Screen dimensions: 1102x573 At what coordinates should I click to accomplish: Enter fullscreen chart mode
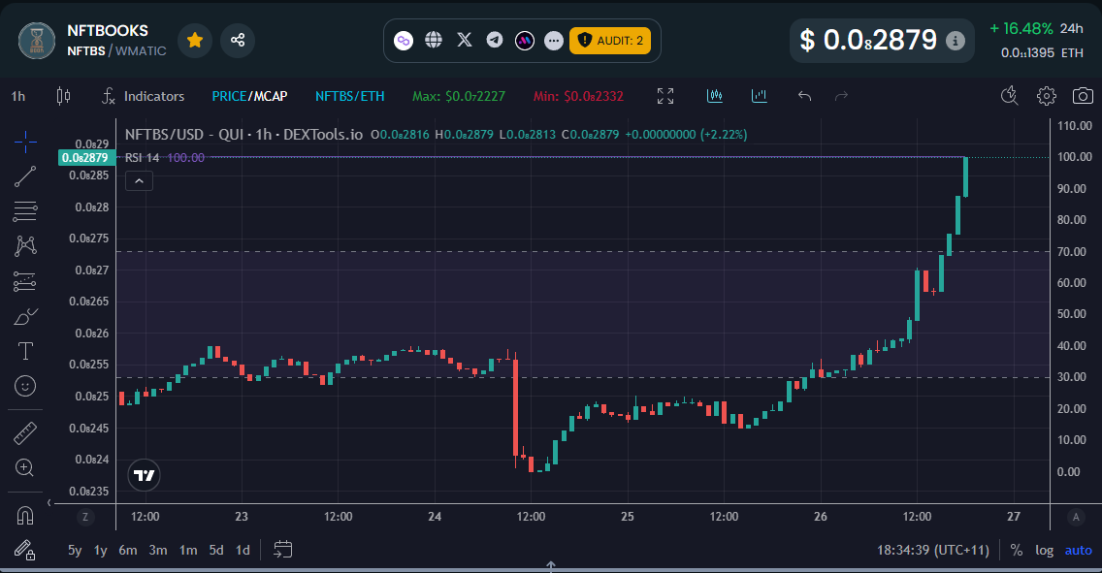coord(664,96)
